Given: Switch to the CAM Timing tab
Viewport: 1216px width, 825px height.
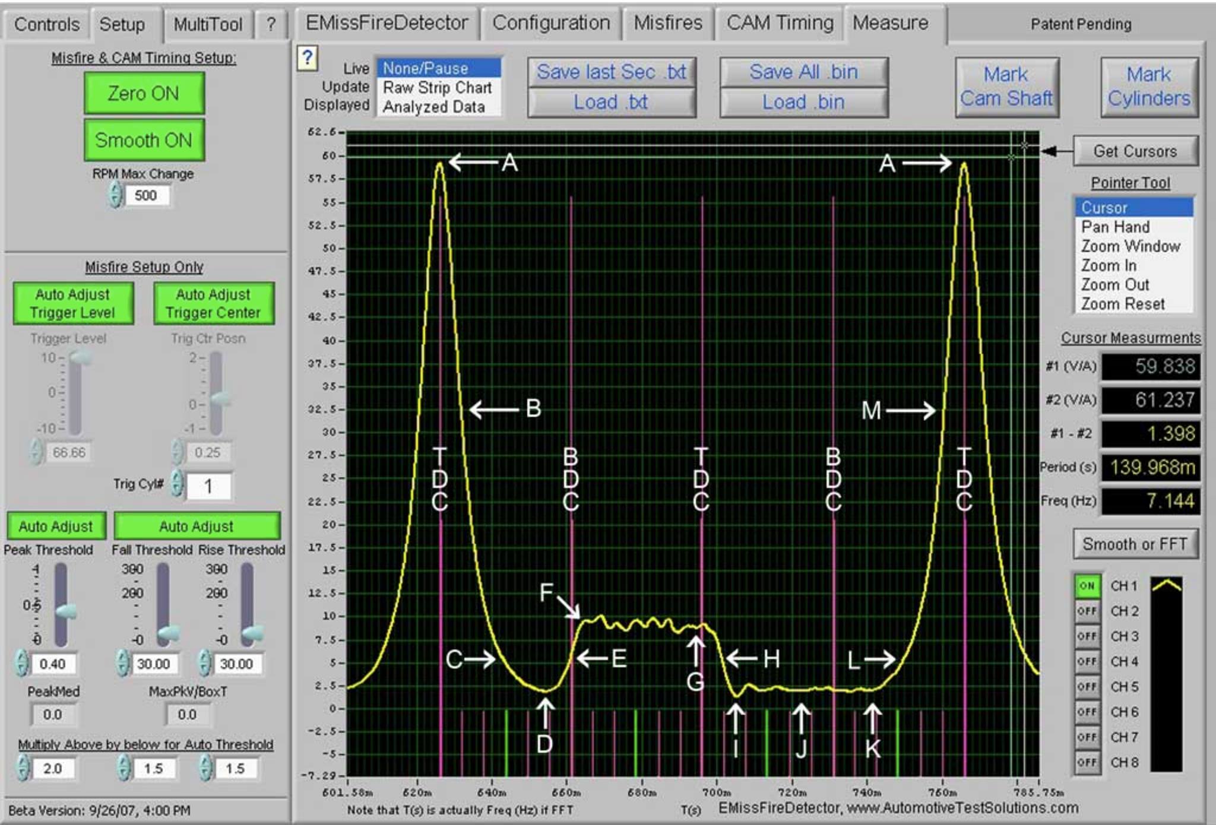Looking at the screenshot, I should coord(780,23).
